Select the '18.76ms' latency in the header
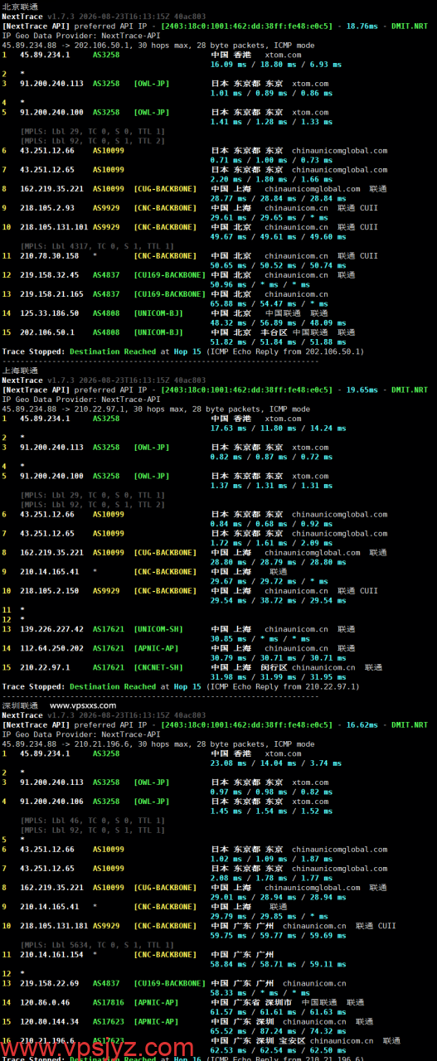Screen dimensions: 437x1061 pos(362,27)
